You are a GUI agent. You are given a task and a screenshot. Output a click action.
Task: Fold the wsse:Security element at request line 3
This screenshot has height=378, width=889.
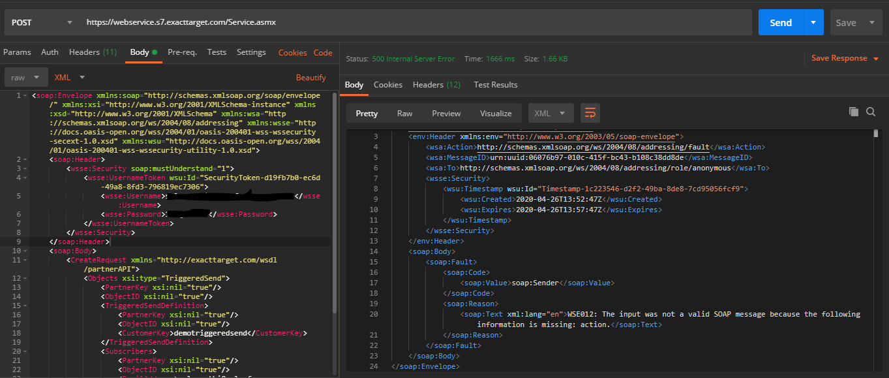point(27,168)
